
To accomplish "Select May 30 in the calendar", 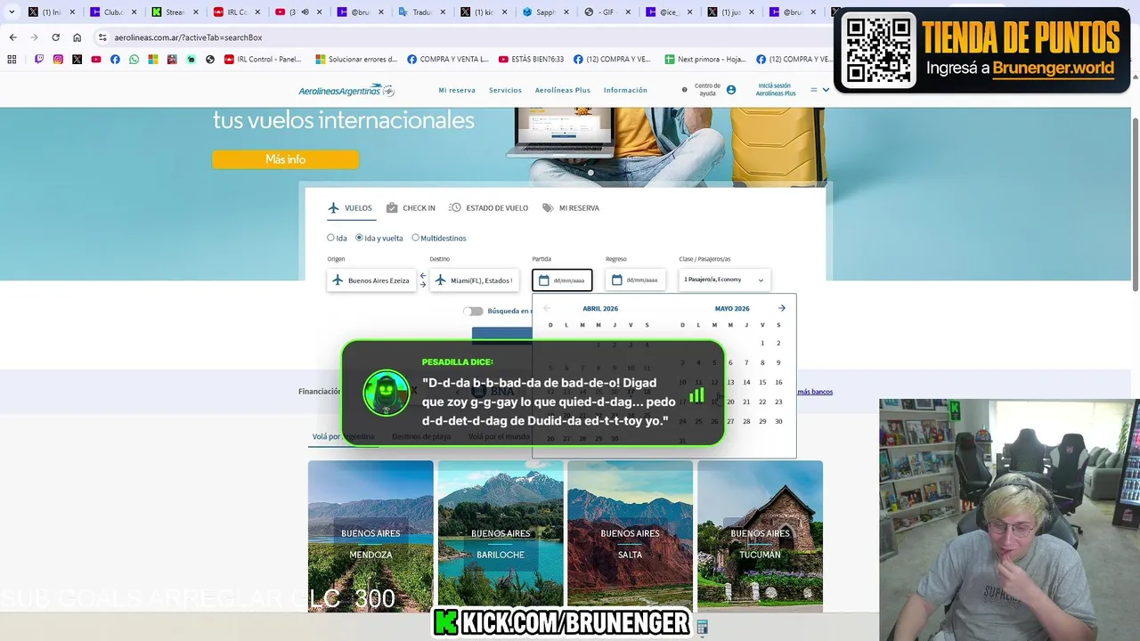I will tap(778, 421).
